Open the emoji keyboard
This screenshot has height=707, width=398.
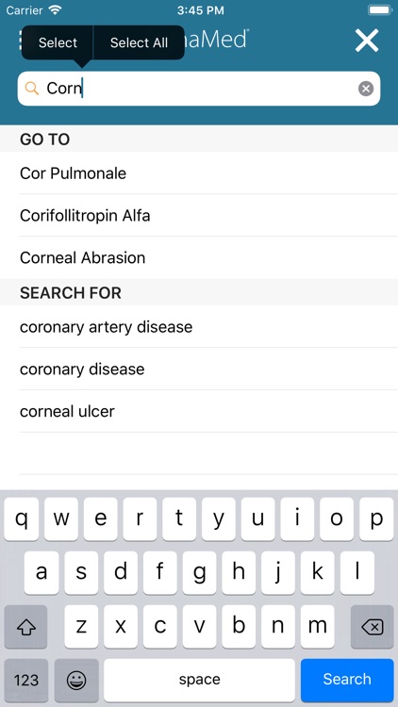coord(76,681)
